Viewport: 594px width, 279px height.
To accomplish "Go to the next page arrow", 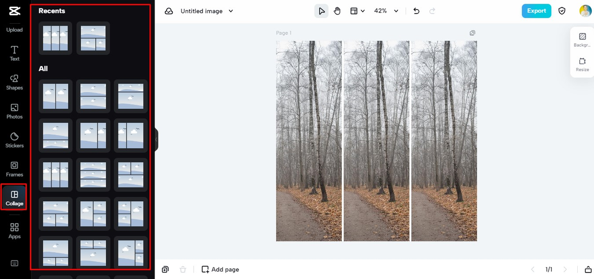I will 565,269.
